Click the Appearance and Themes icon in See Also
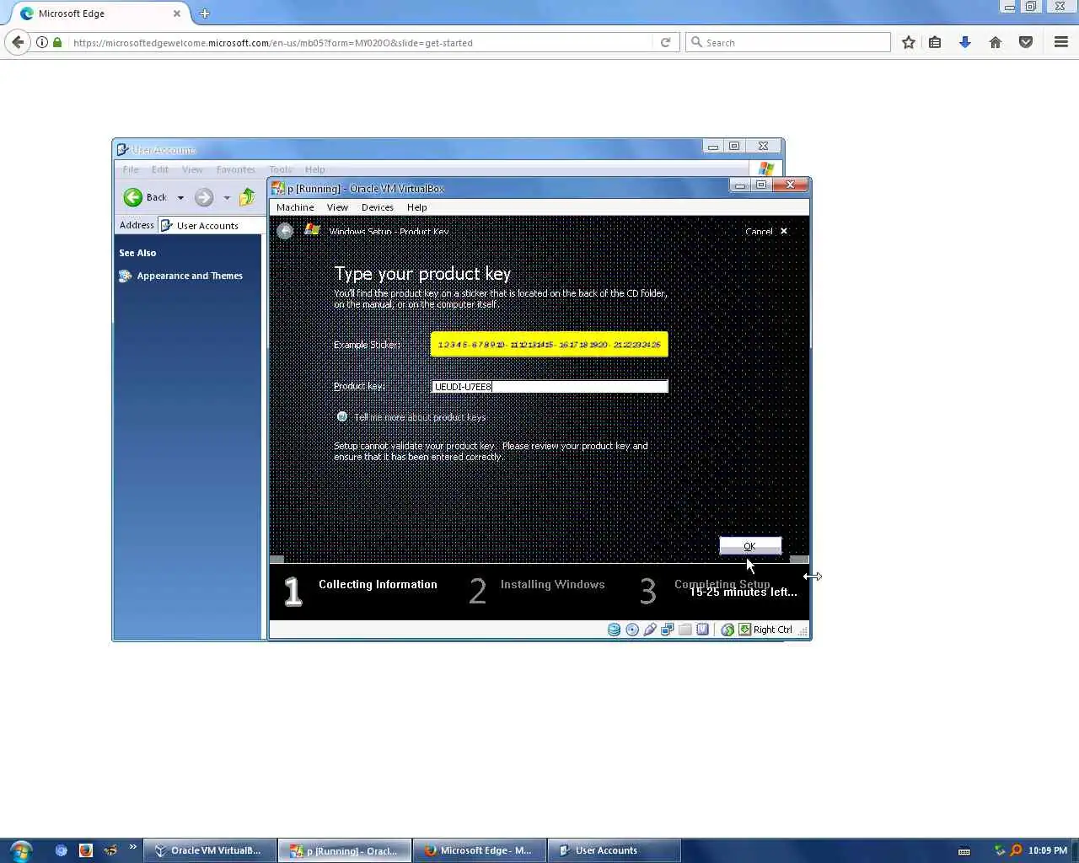The width and height of the screenshot is (1079, 863). tap(126, 276)
